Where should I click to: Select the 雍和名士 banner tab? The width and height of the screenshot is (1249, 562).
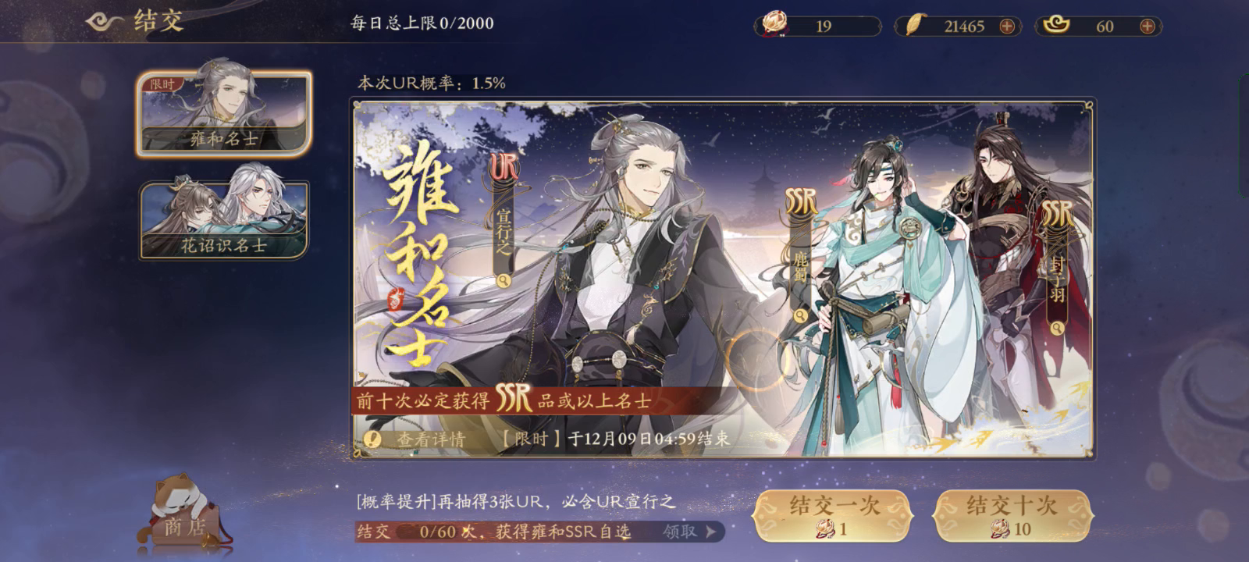pos(224,115)
